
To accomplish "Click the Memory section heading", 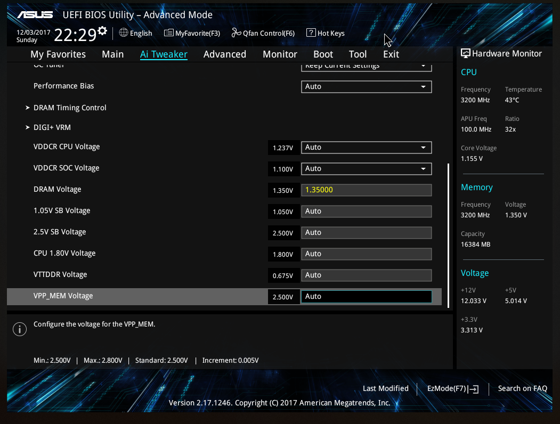I will point(476,187).
